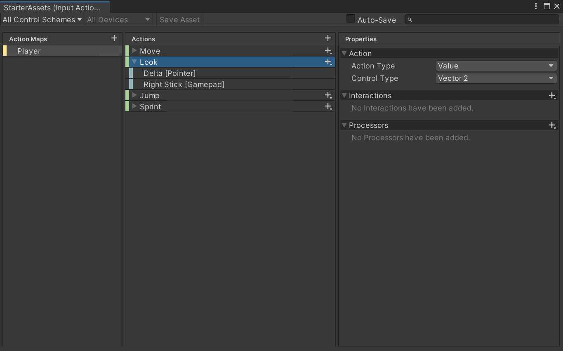The height and width of the screenshot is (351, 563).
Task: Expand the Move action bindings
Action: click(x=134, y=51)
